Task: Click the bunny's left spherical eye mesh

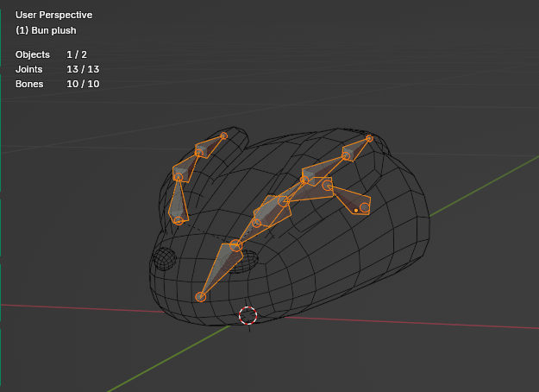Action: point(164,258)
